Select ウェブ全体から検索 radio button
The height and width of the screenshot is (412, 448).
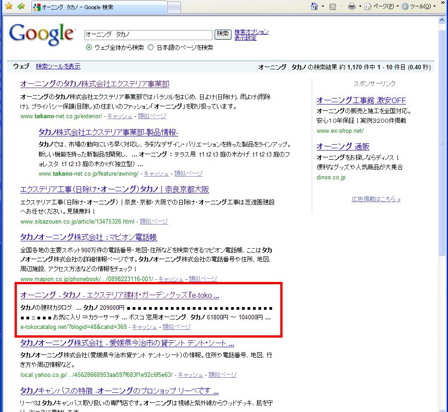pyautogui.click(x=89, y=47)
